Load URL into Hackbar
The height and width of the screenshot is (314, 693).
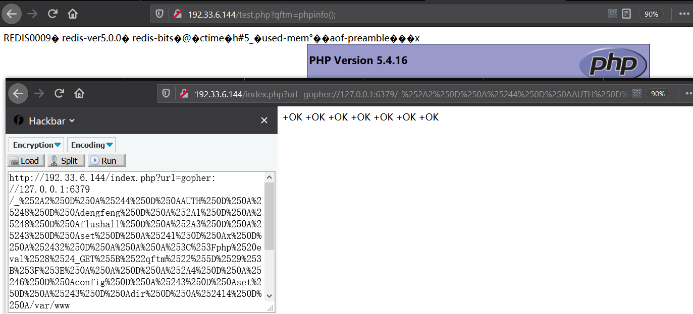tap(26, 161)
